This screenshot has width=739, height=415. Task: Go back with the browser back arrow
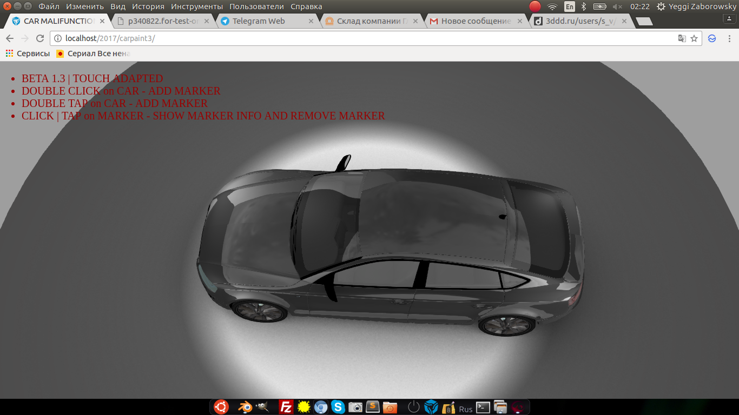pos(10,38)
